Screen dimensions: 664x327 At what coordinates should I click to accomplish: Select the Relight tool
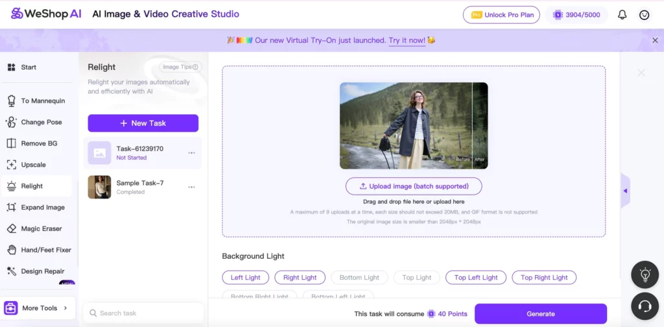coord(37,186)
